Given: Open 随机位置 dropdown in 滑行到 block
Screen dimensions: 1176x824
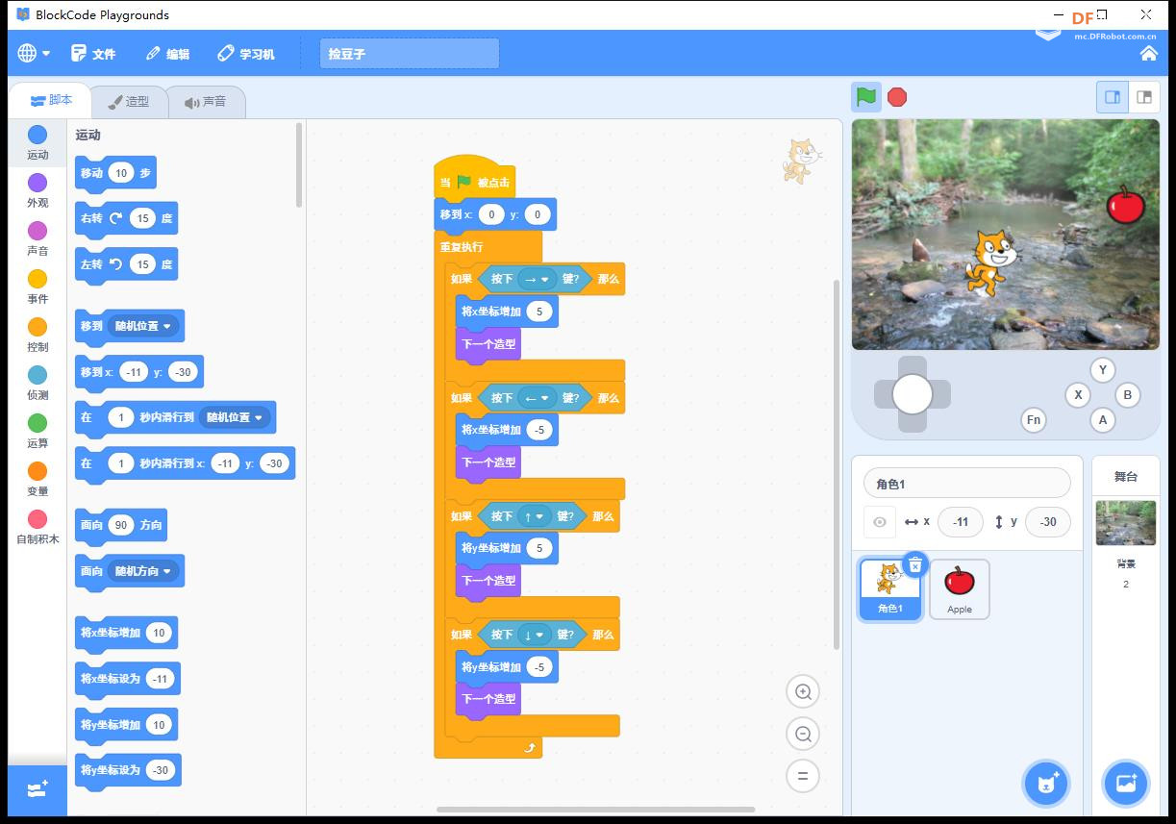Looking at the screenshot, I should click(x=235, y=417).
